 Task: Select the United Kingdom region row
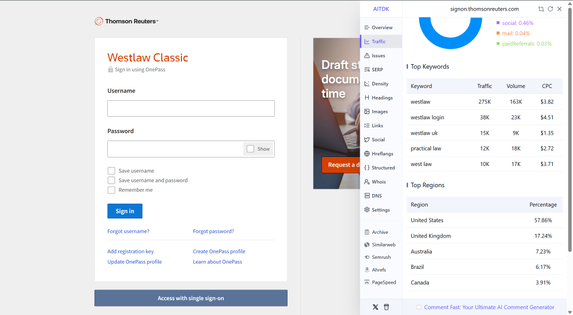point(484,236)
